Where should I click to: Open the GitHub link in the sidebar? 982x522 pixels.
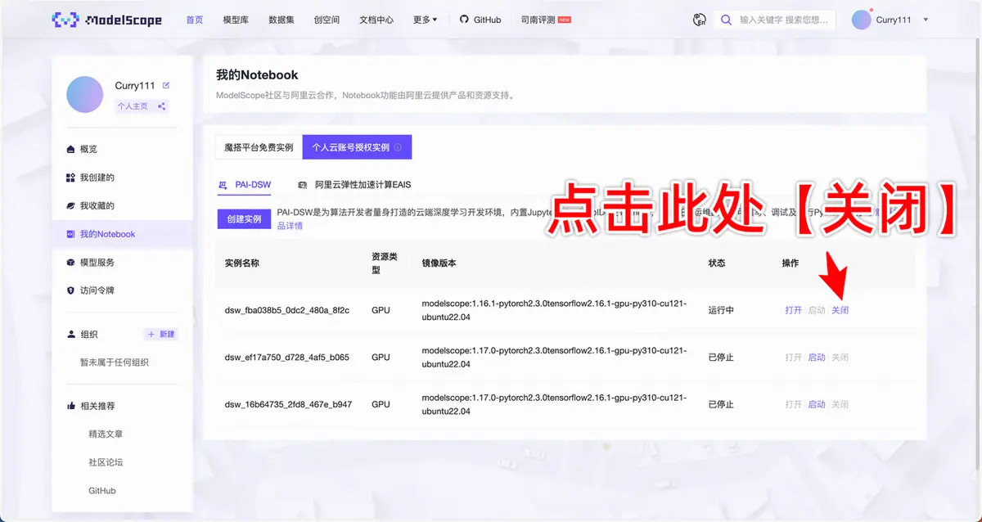[x=102, y=491]
